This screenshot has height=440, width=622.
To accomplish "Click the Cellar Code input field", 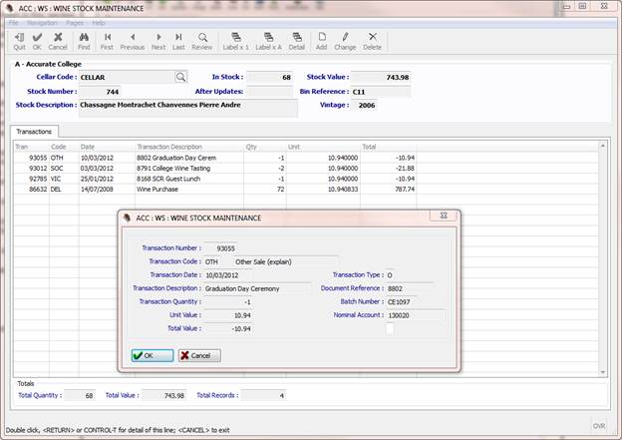I will [126, 77].
